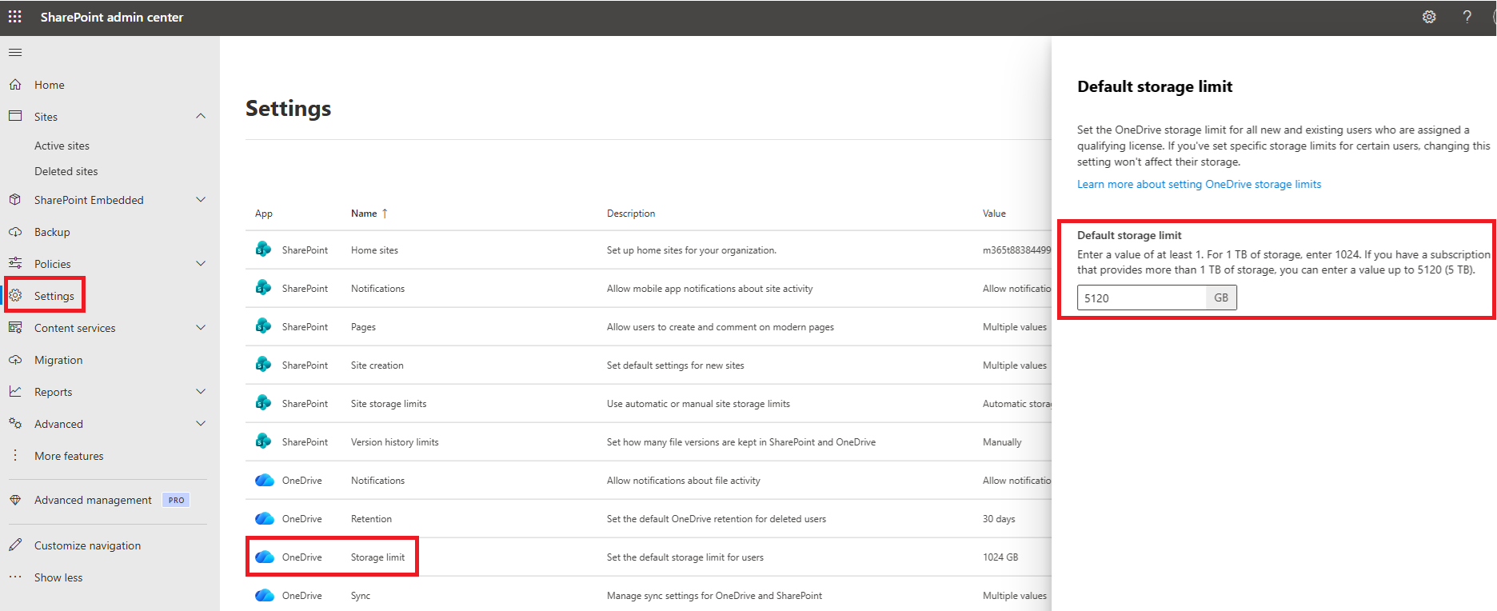Click the SharePoint icon on Site creation row
This screenshot has height=611, width=1497.
(x=263, y=365)
